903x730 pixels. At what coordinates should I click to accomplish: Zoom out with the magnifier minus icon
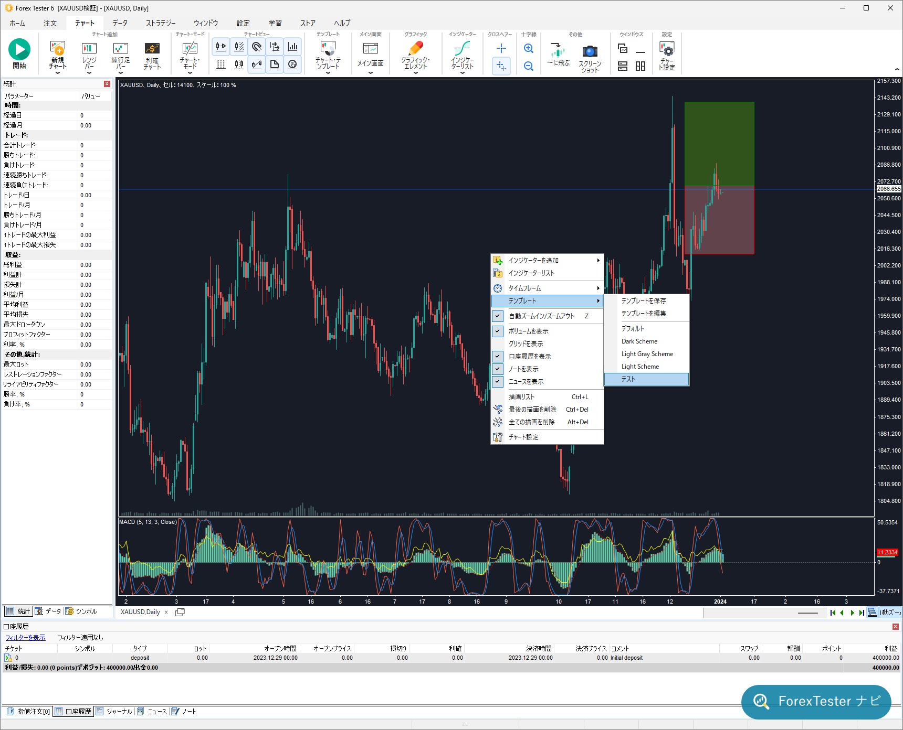[529, 66]
